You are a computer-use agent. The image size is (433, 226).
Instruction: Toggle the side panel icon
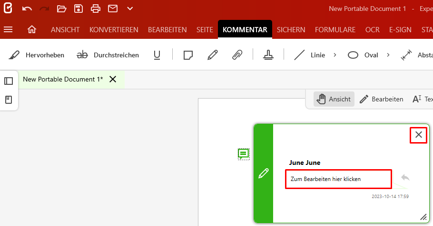coord(9,81)
